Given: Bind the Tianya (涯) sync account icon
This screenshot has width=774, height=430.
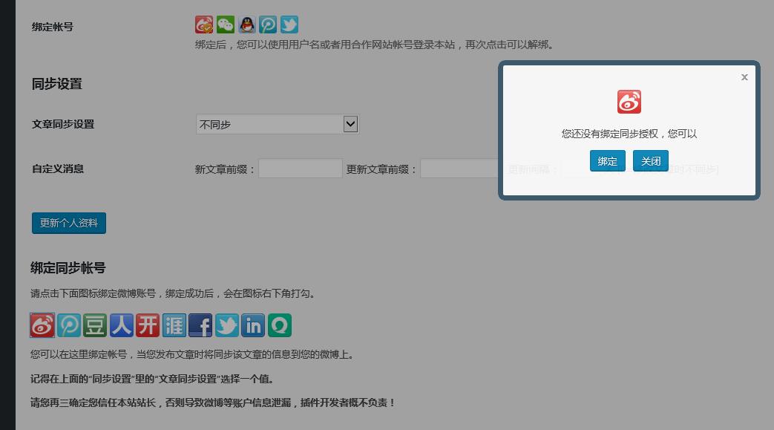Looking at the screenshot, I should [174, 325].
